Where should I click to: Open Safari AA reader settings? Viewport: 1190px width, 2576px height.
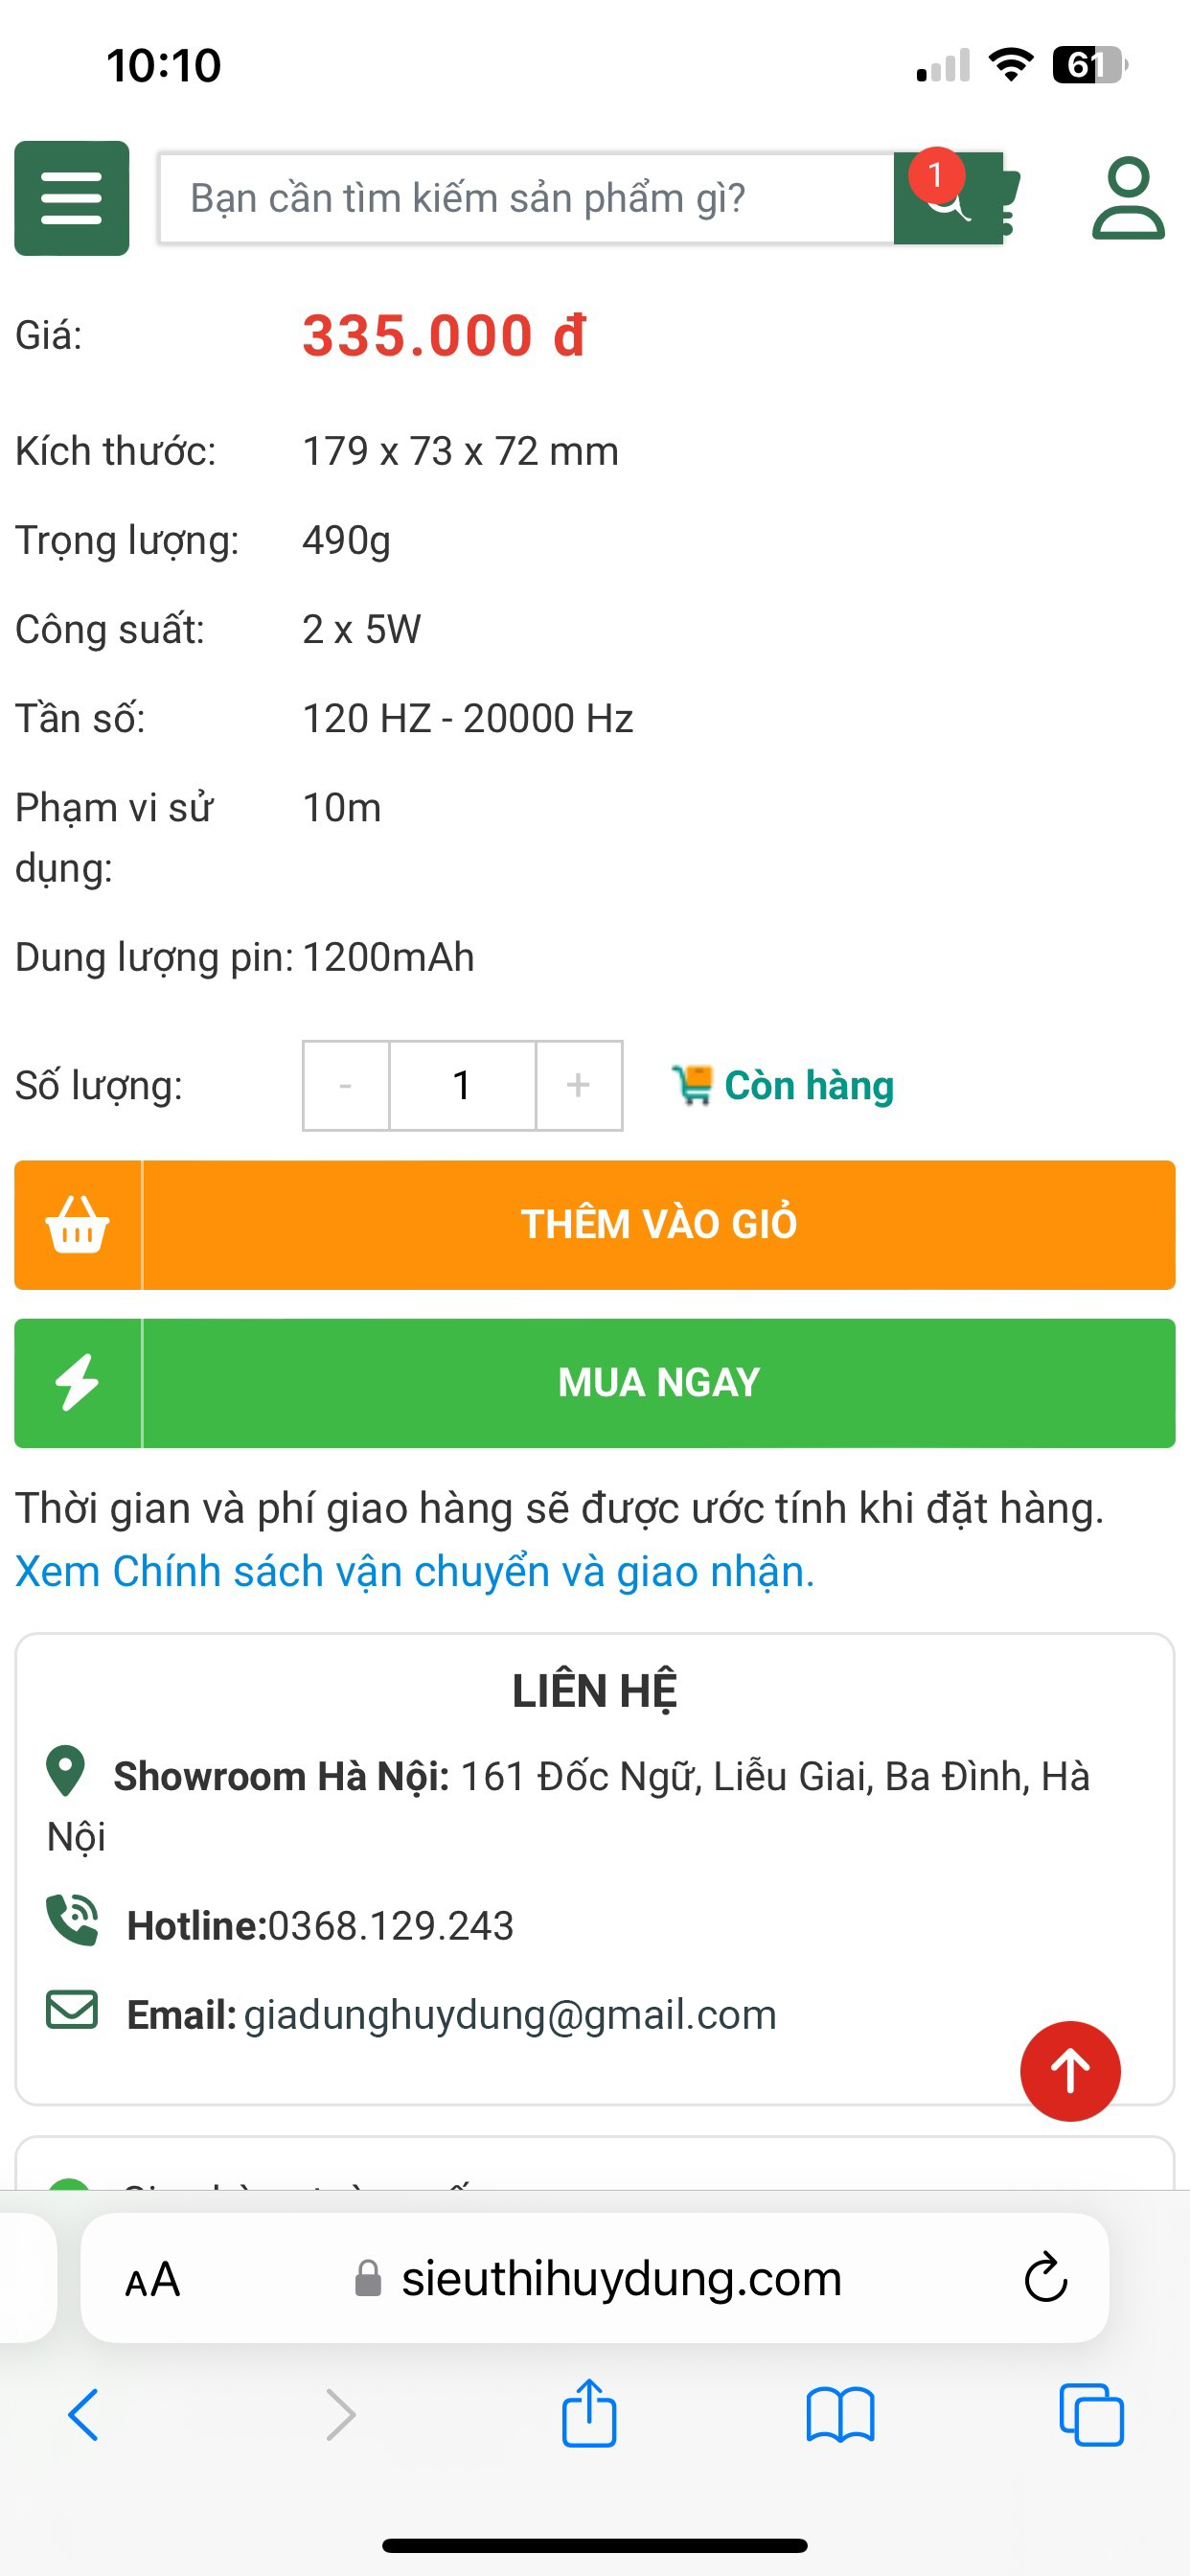152,2280
